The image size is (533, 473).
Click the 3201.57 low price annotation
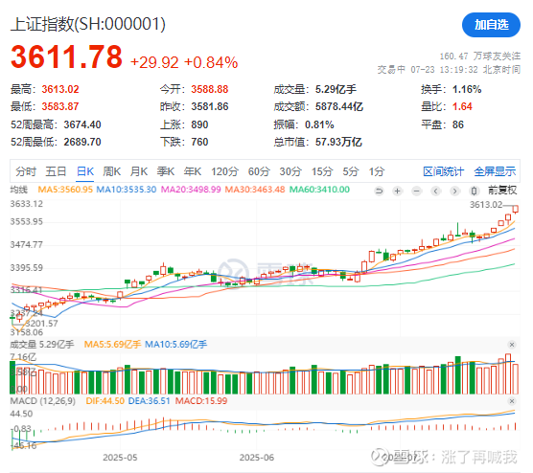41,323
